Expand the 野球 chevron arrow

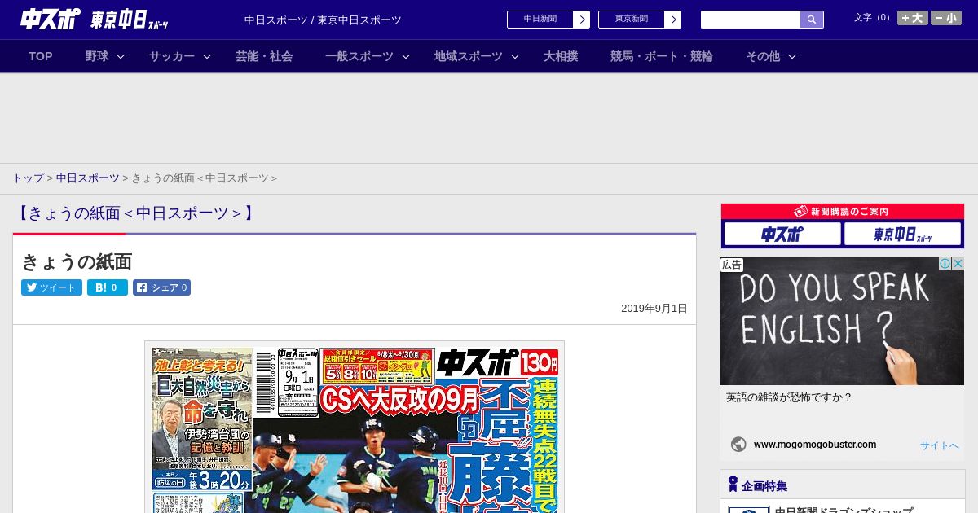121,56
